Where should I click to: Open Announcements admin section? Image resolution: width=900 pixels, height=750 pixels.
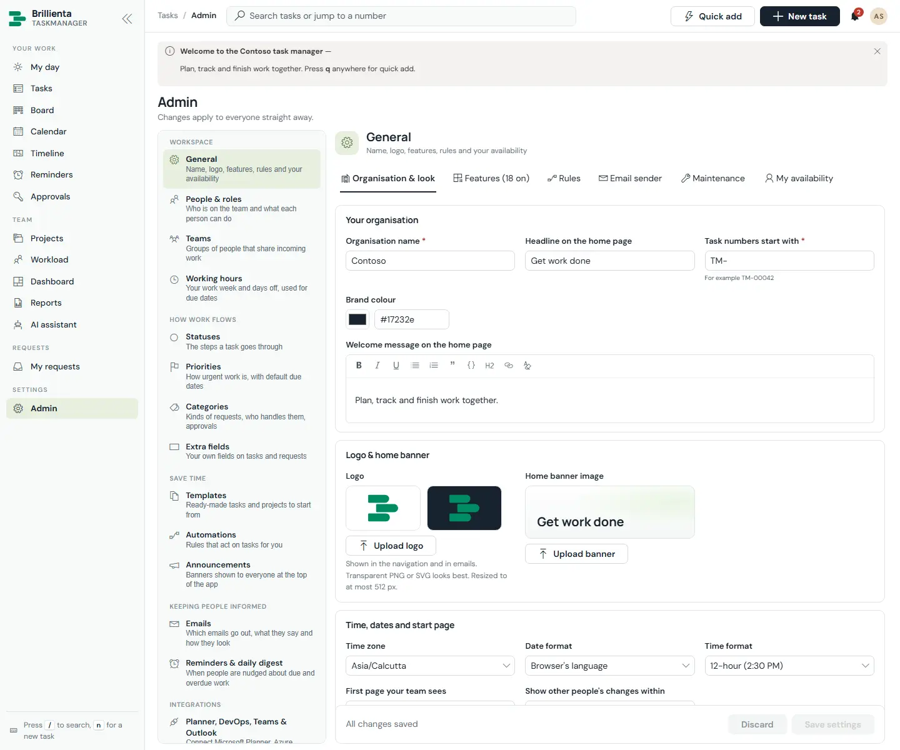(x=242, y=574)
